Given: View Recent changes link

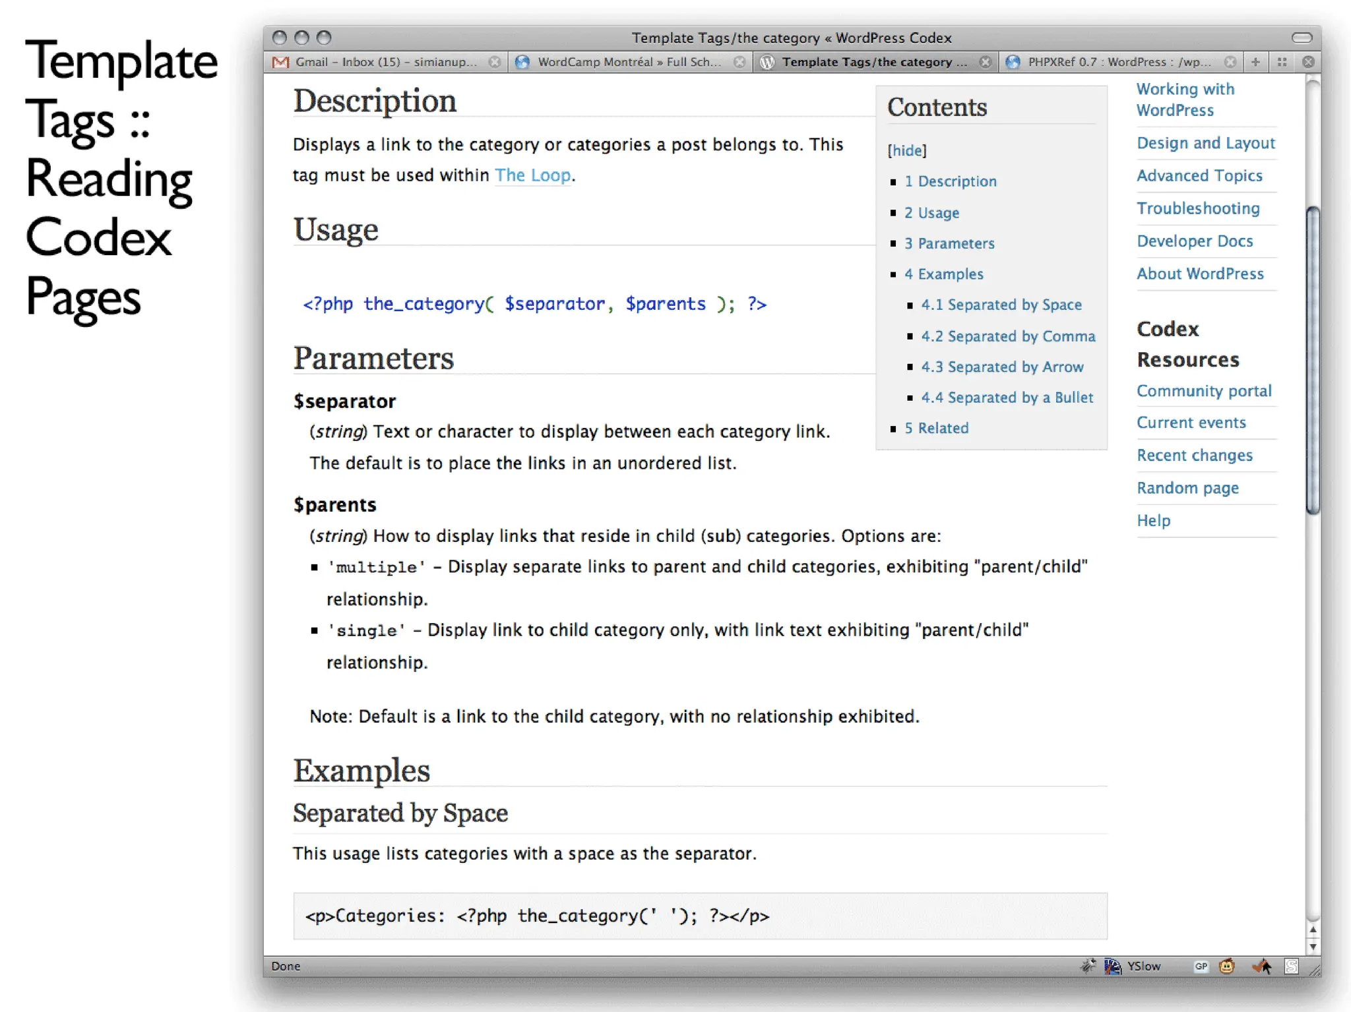Looking at the screenshot, I should 1195,456.
